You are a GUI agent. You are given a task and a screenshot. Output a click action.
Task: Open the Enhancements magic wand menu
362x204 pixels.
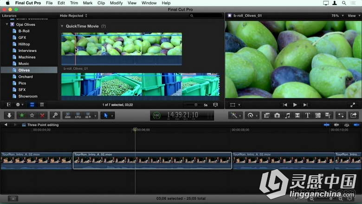(x=235, y=115)
